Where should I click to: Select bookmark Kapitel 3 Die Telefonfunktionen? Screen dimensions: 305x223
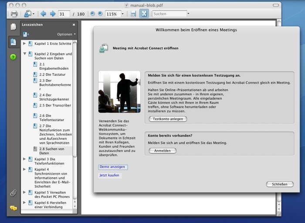click(49, 161)
